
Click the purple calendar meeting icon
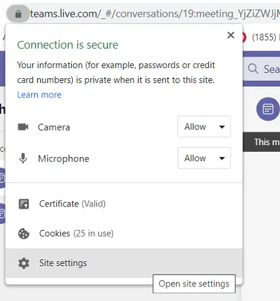268,109
